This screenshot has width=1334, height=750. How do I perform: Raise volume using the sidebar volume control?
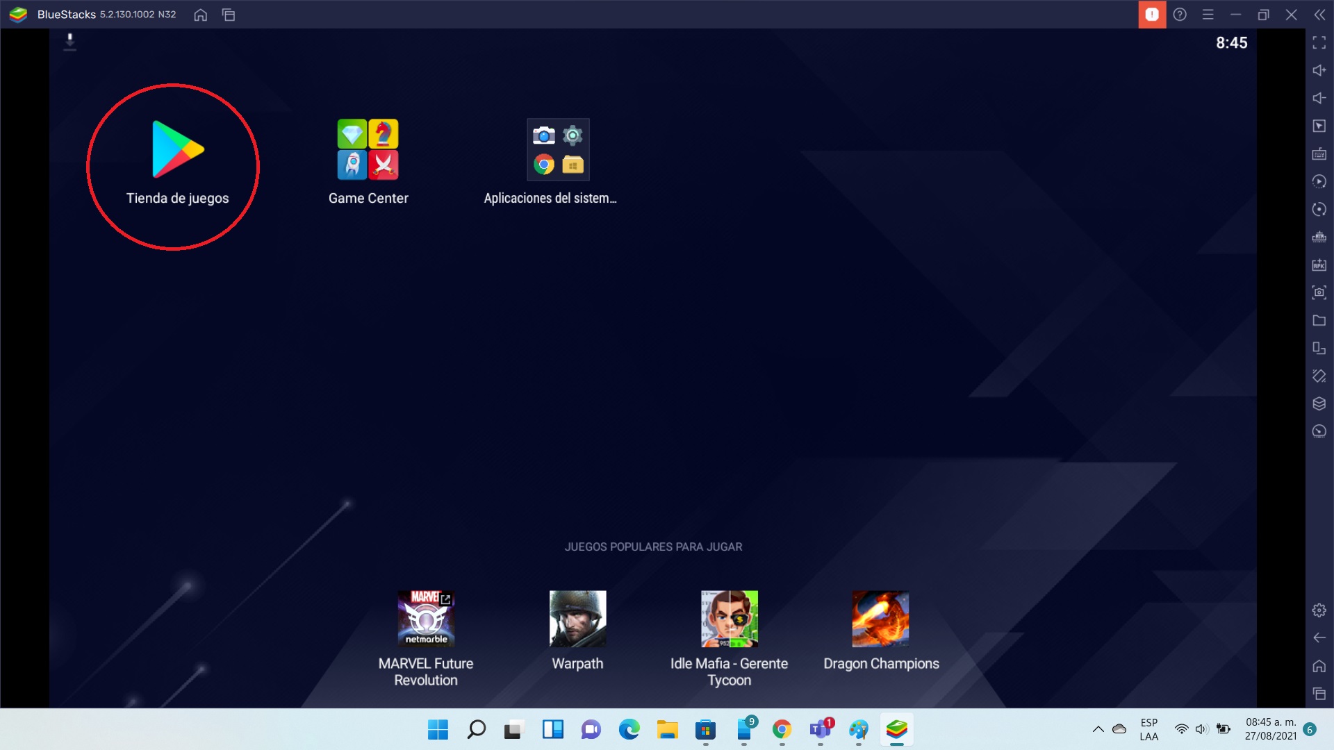tap(1319, 70)
